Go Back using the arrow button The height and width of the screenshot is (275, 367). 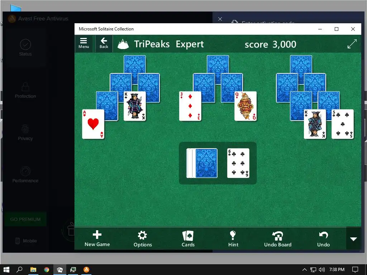104,43
